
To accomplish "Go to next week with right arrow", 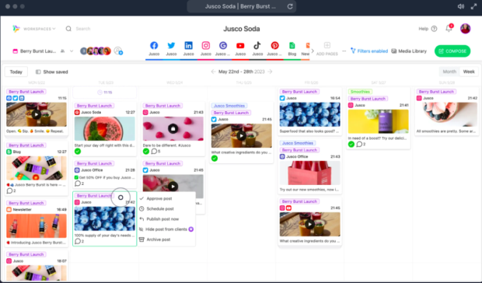I will coord(270,72).
